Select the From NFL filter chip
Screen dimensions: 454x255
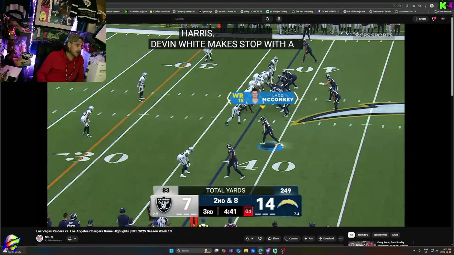point(363,235)
